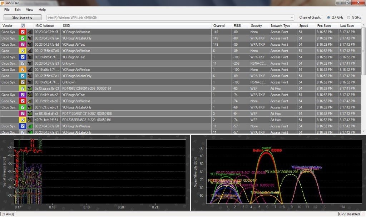Open the wireless adapter dropdown list

pos(292,17)
